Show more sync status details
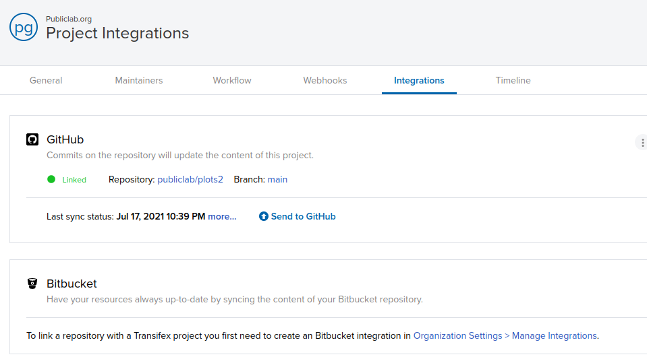This screenshot has width=647, height=363. click(x=222, y=217)
